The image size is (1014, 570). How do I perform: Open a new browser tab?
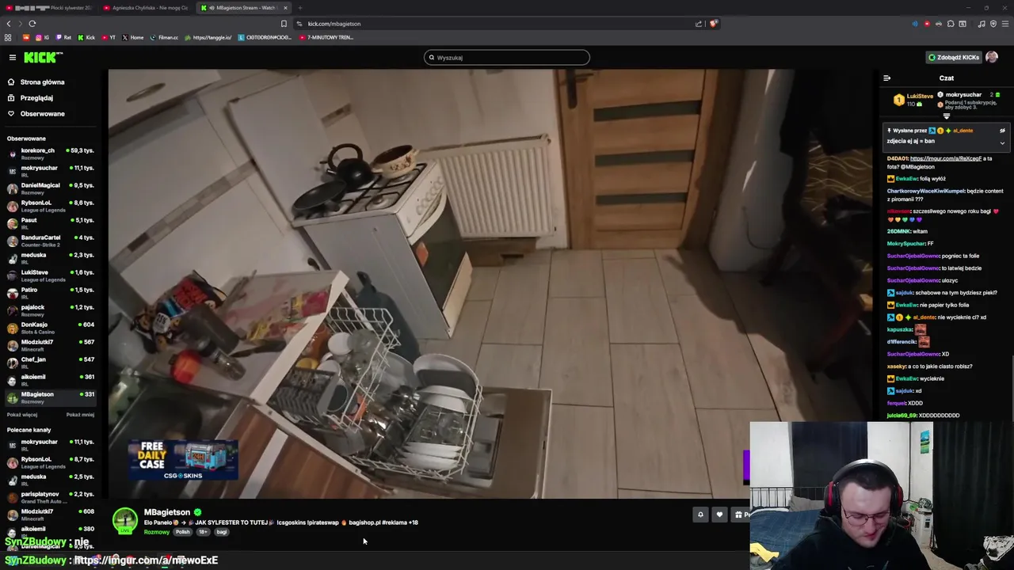[299, 8]
